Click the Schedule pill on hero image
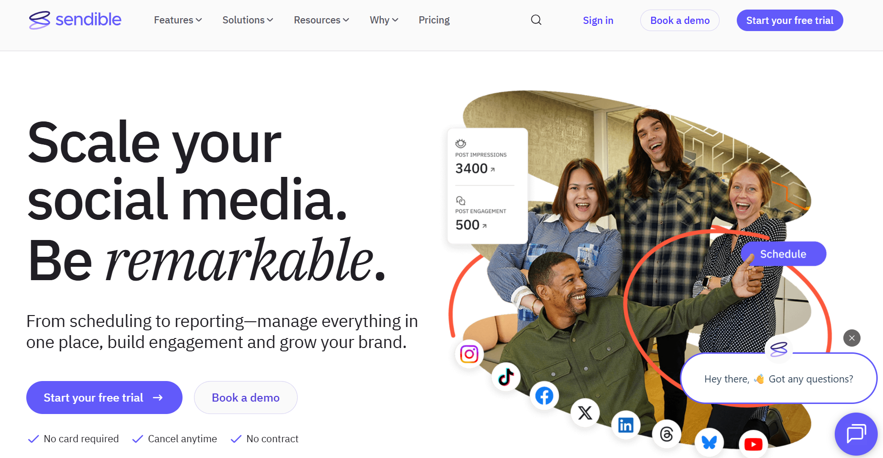Image resolution: width=883 pixels, height=458 pixels. coord(783,254)
